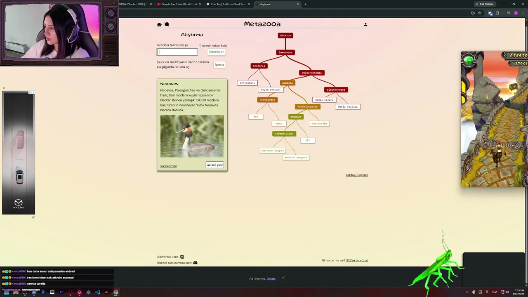Open the Discord server icon link
The image size is (528, 297).
pyautogui.click(x=195, y=263)
